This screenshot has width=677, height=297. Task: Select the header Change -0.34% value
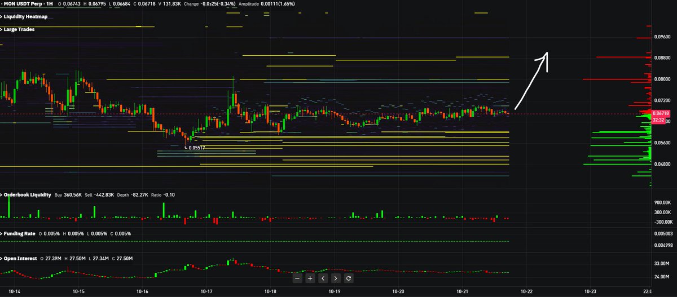pos(218,5)
